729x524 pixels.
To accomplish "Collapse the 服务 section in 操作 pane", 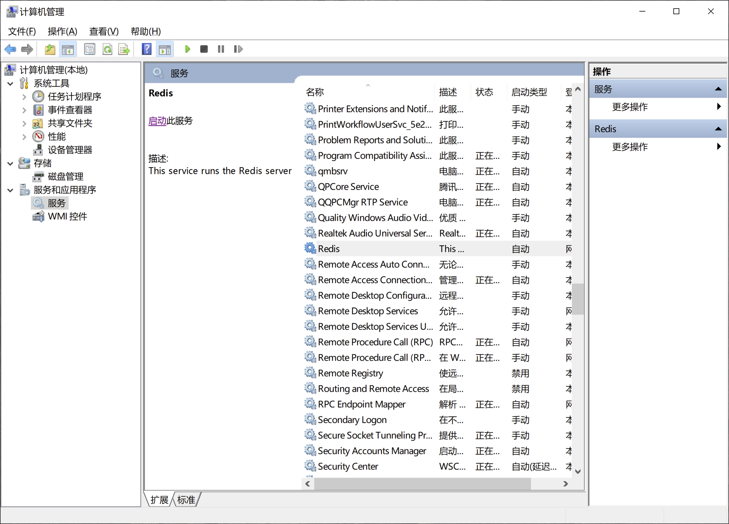I will tap(718, 89).
